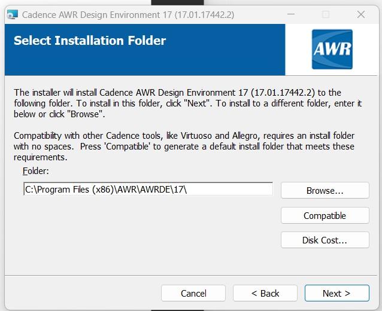Close the AWR installer window
This screenshot has height=311, width=382.
coord(361,14)
